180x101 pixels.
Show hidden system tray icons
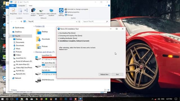coord(152,99)
